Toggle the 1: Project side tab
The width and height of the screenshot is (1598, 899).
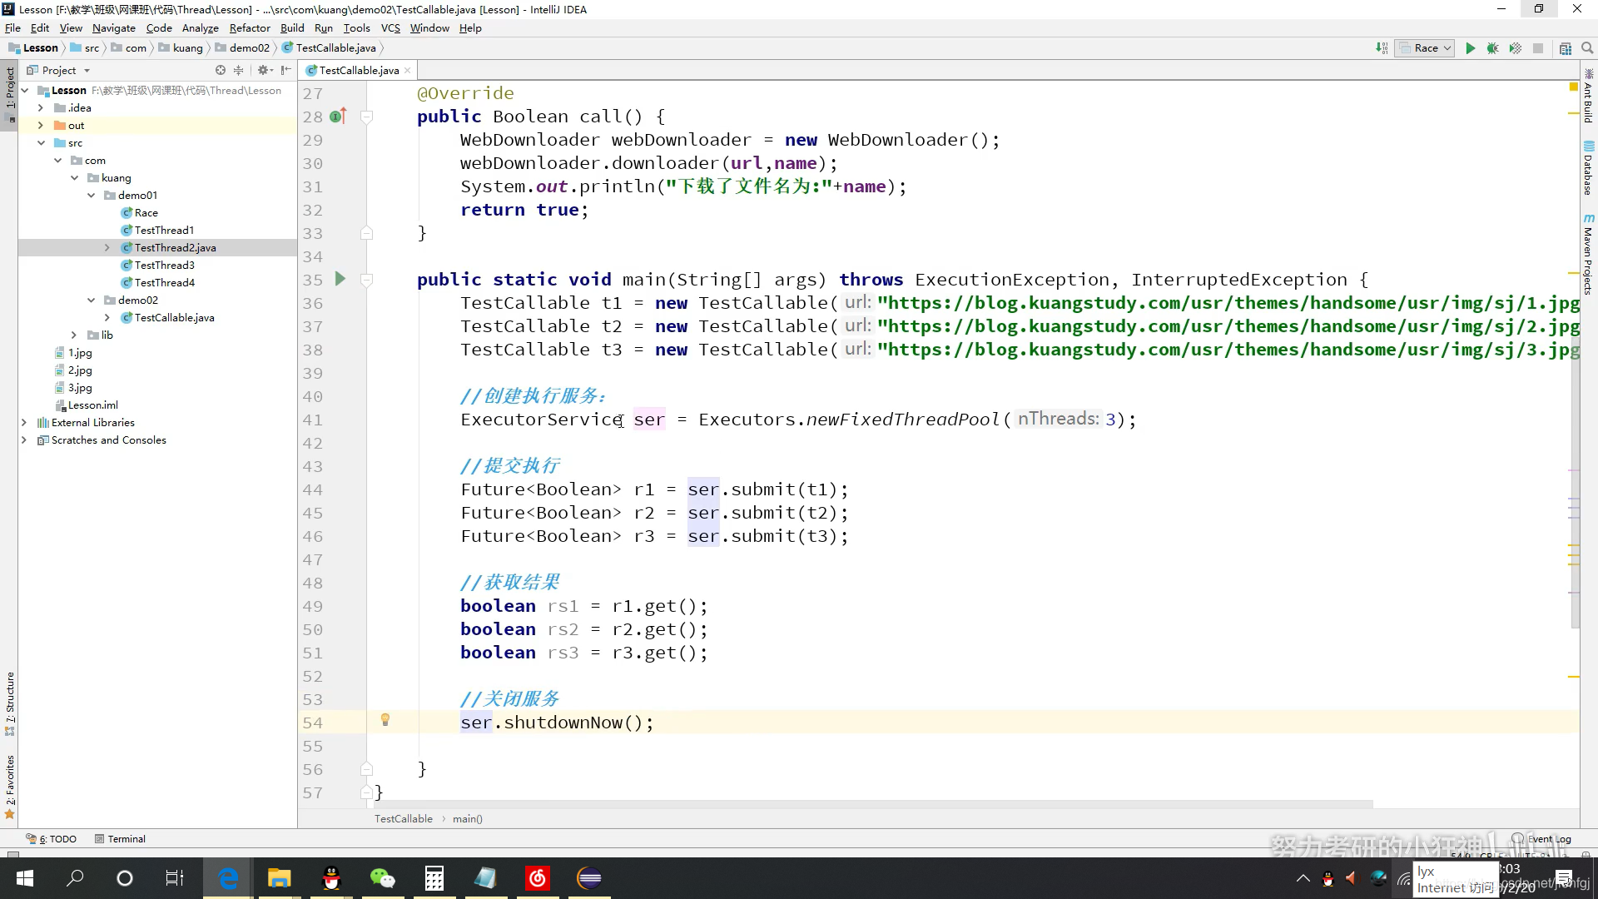10,93
